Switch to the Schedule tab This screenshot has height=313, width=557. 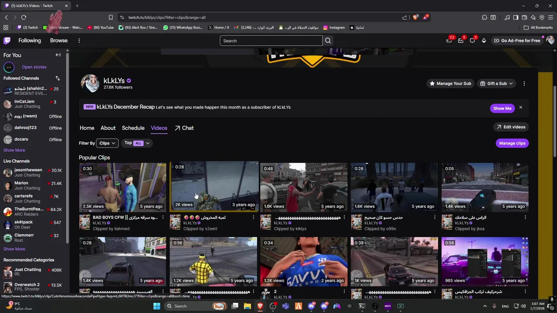(133, 128)
